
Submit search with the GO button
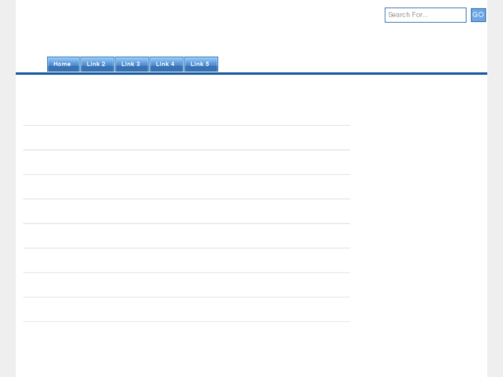click(478, 15)
